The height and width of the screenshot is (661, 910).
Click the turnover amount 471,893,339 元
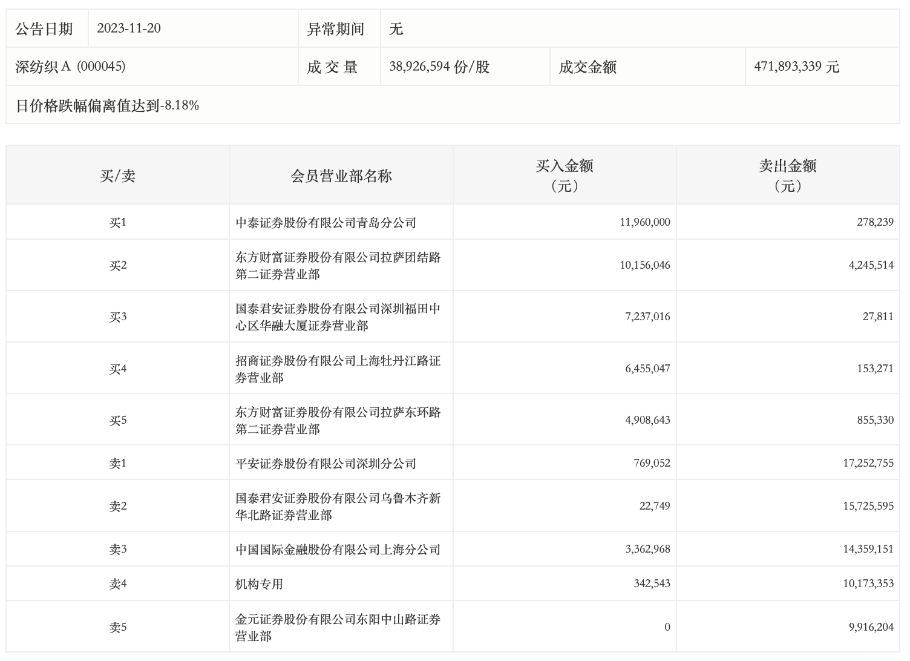click(796, 67)
